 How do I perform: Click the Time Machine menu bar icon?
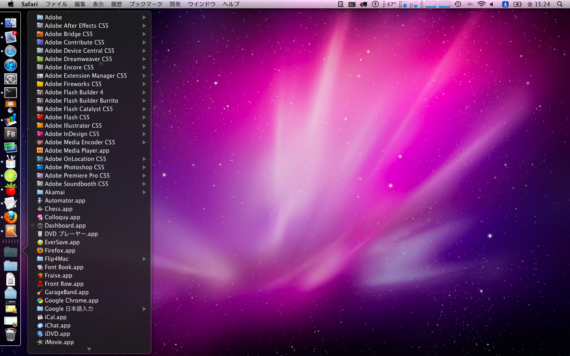pyautogui.click(x=457, y=4)
